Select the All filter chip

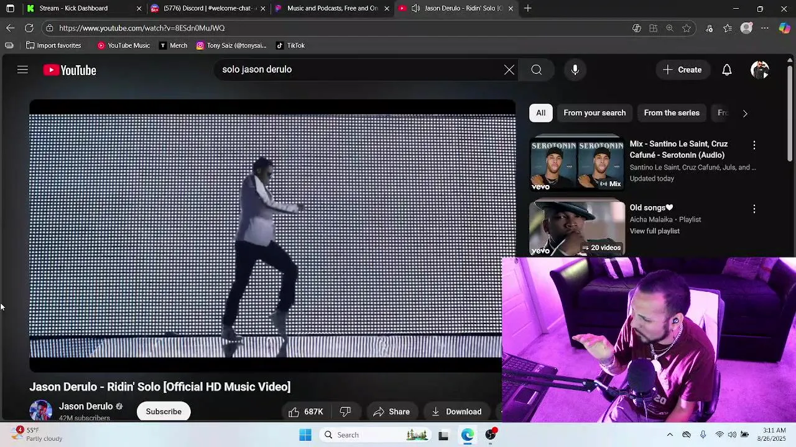[540, 113]
